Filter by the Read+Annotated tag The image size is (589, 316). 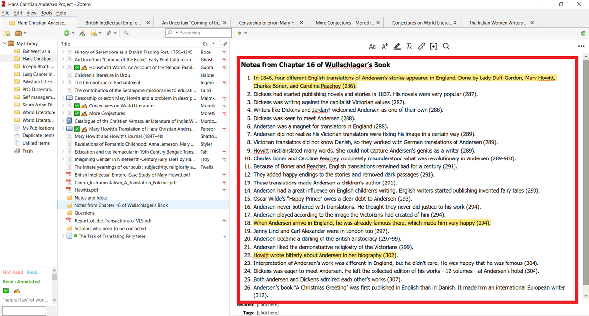pyautogui.click(x=22, y=282)
